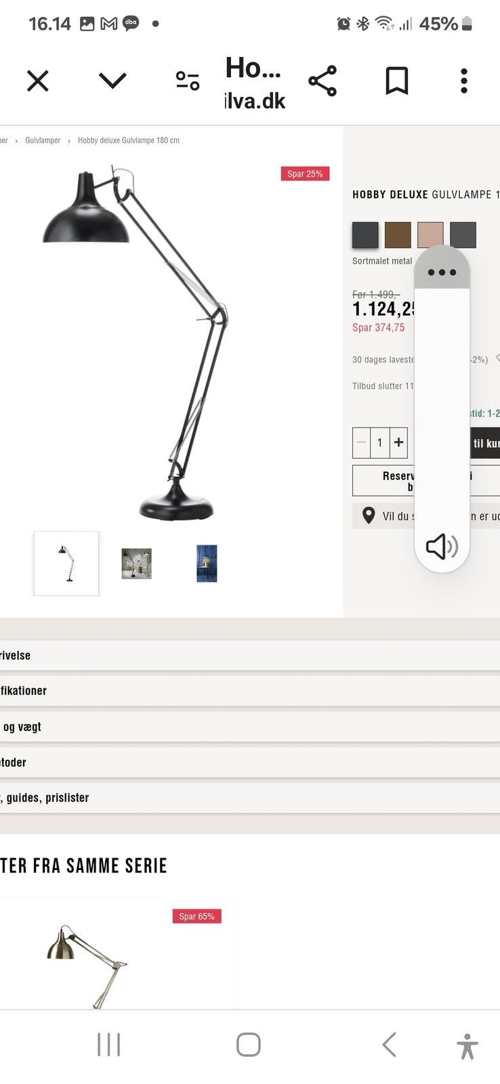
Task: Go back with navigation bar arrow
Action: tap(389, 1045)
